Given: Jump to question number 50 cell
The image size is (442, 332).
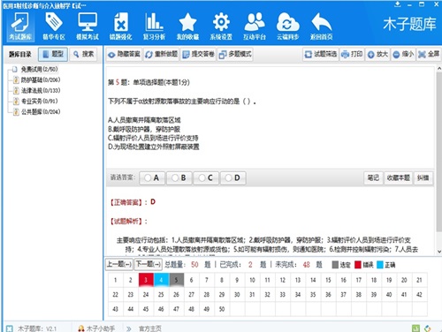Looking at the screenshot, I should pos(222,309).
